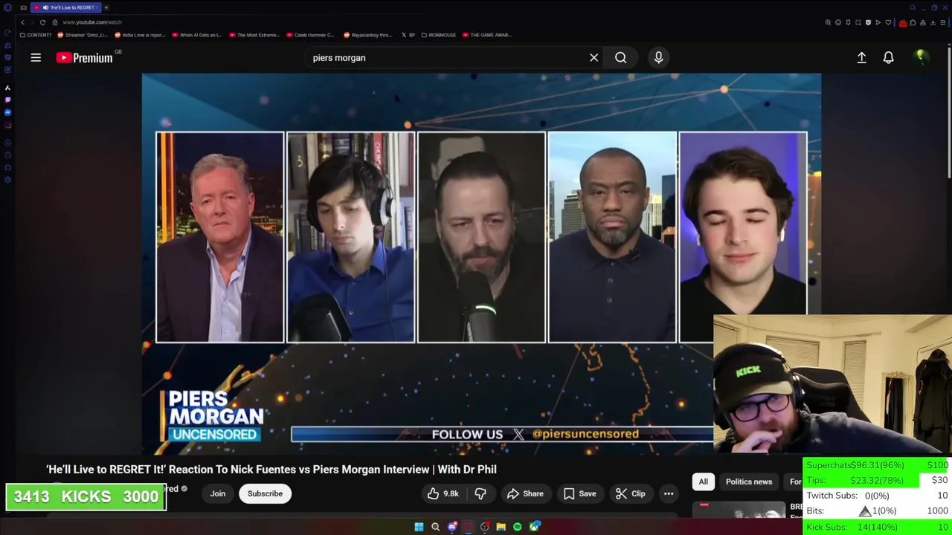The width and height of the screenshot is (952, 535).
Task: Click the Opera logo menu at top left
Action: click(x=7, y=7)
